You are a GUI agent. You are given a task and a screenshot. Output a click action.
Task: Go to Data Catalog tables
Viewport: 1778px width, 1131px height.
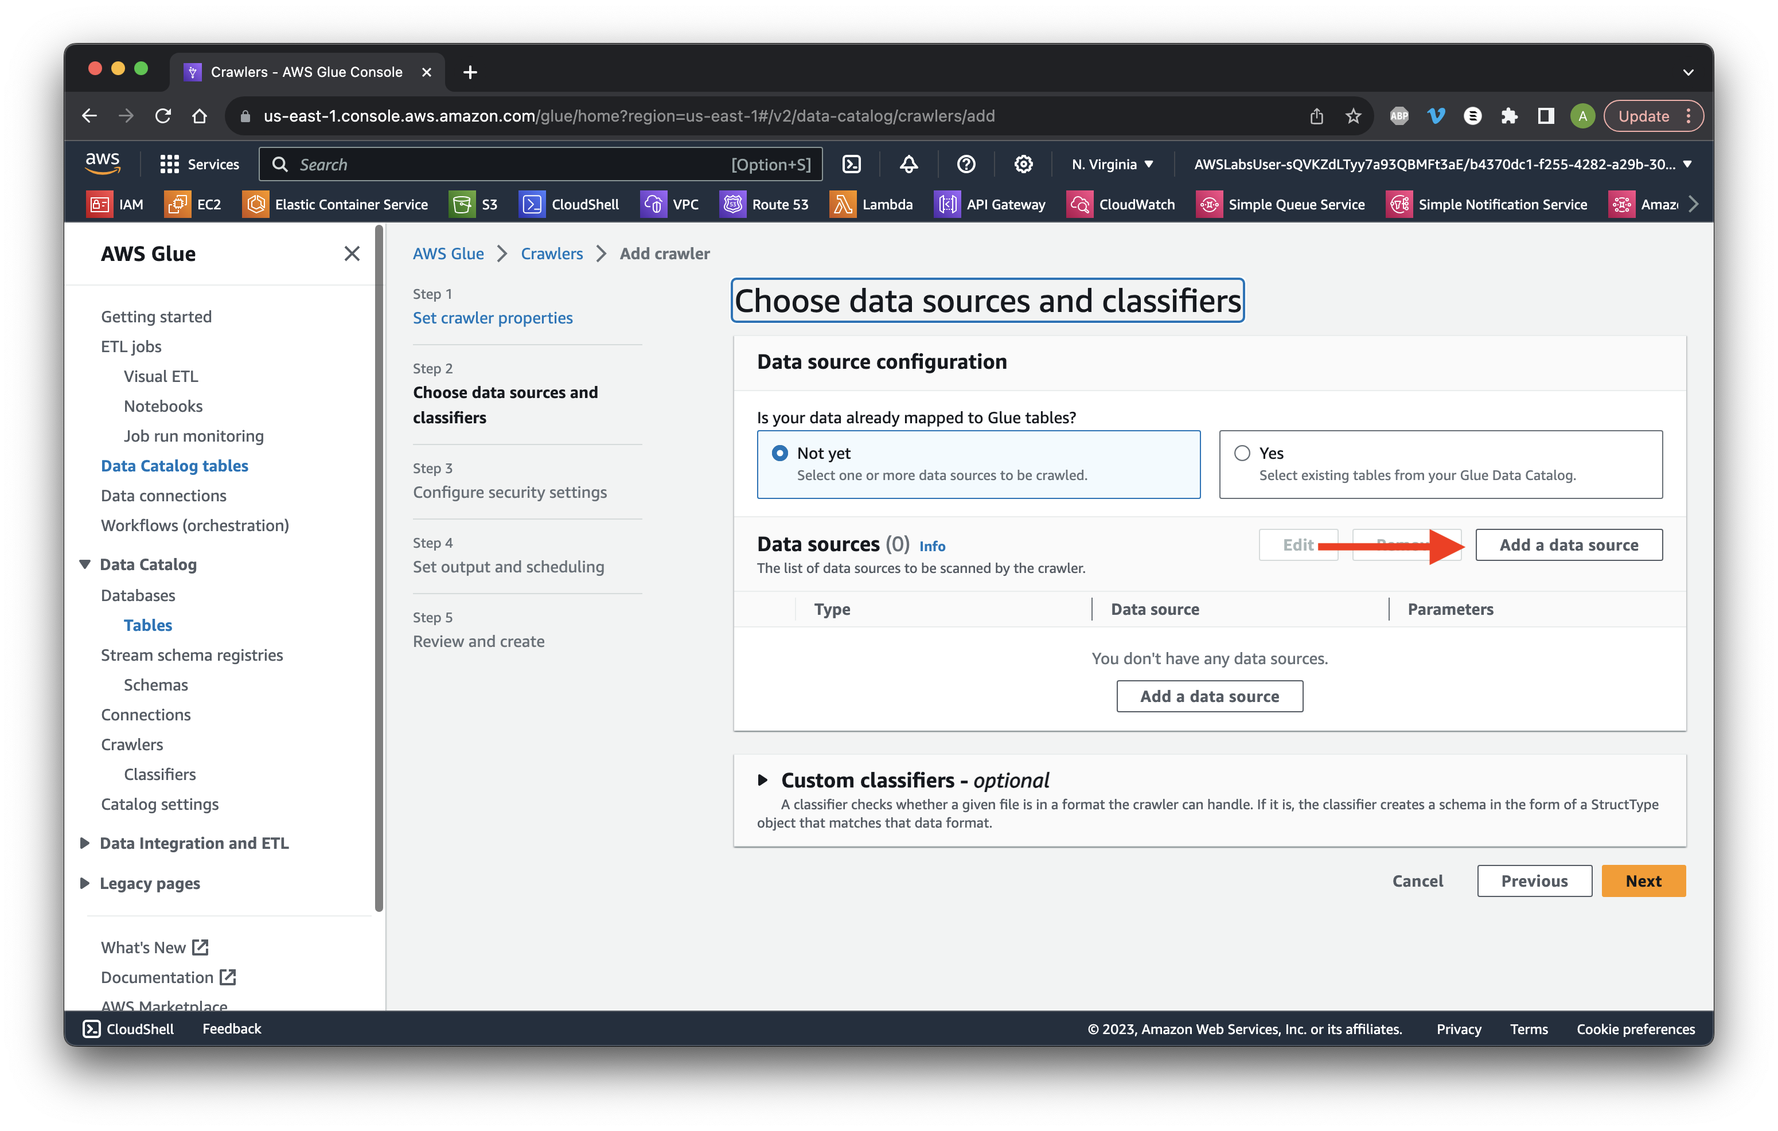[x=174, y=466]
